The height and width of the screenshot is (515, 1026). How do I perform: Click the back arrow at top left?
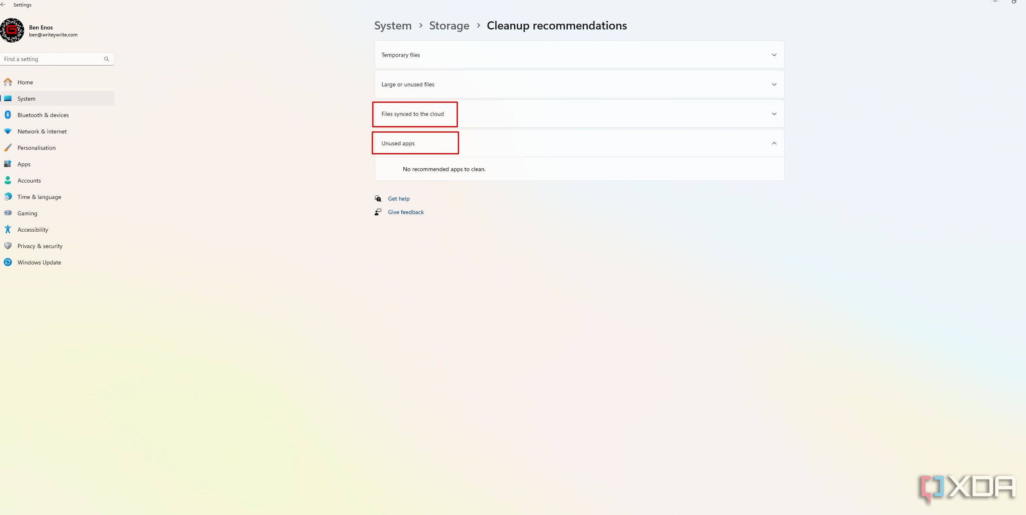(x=3, y=5)
